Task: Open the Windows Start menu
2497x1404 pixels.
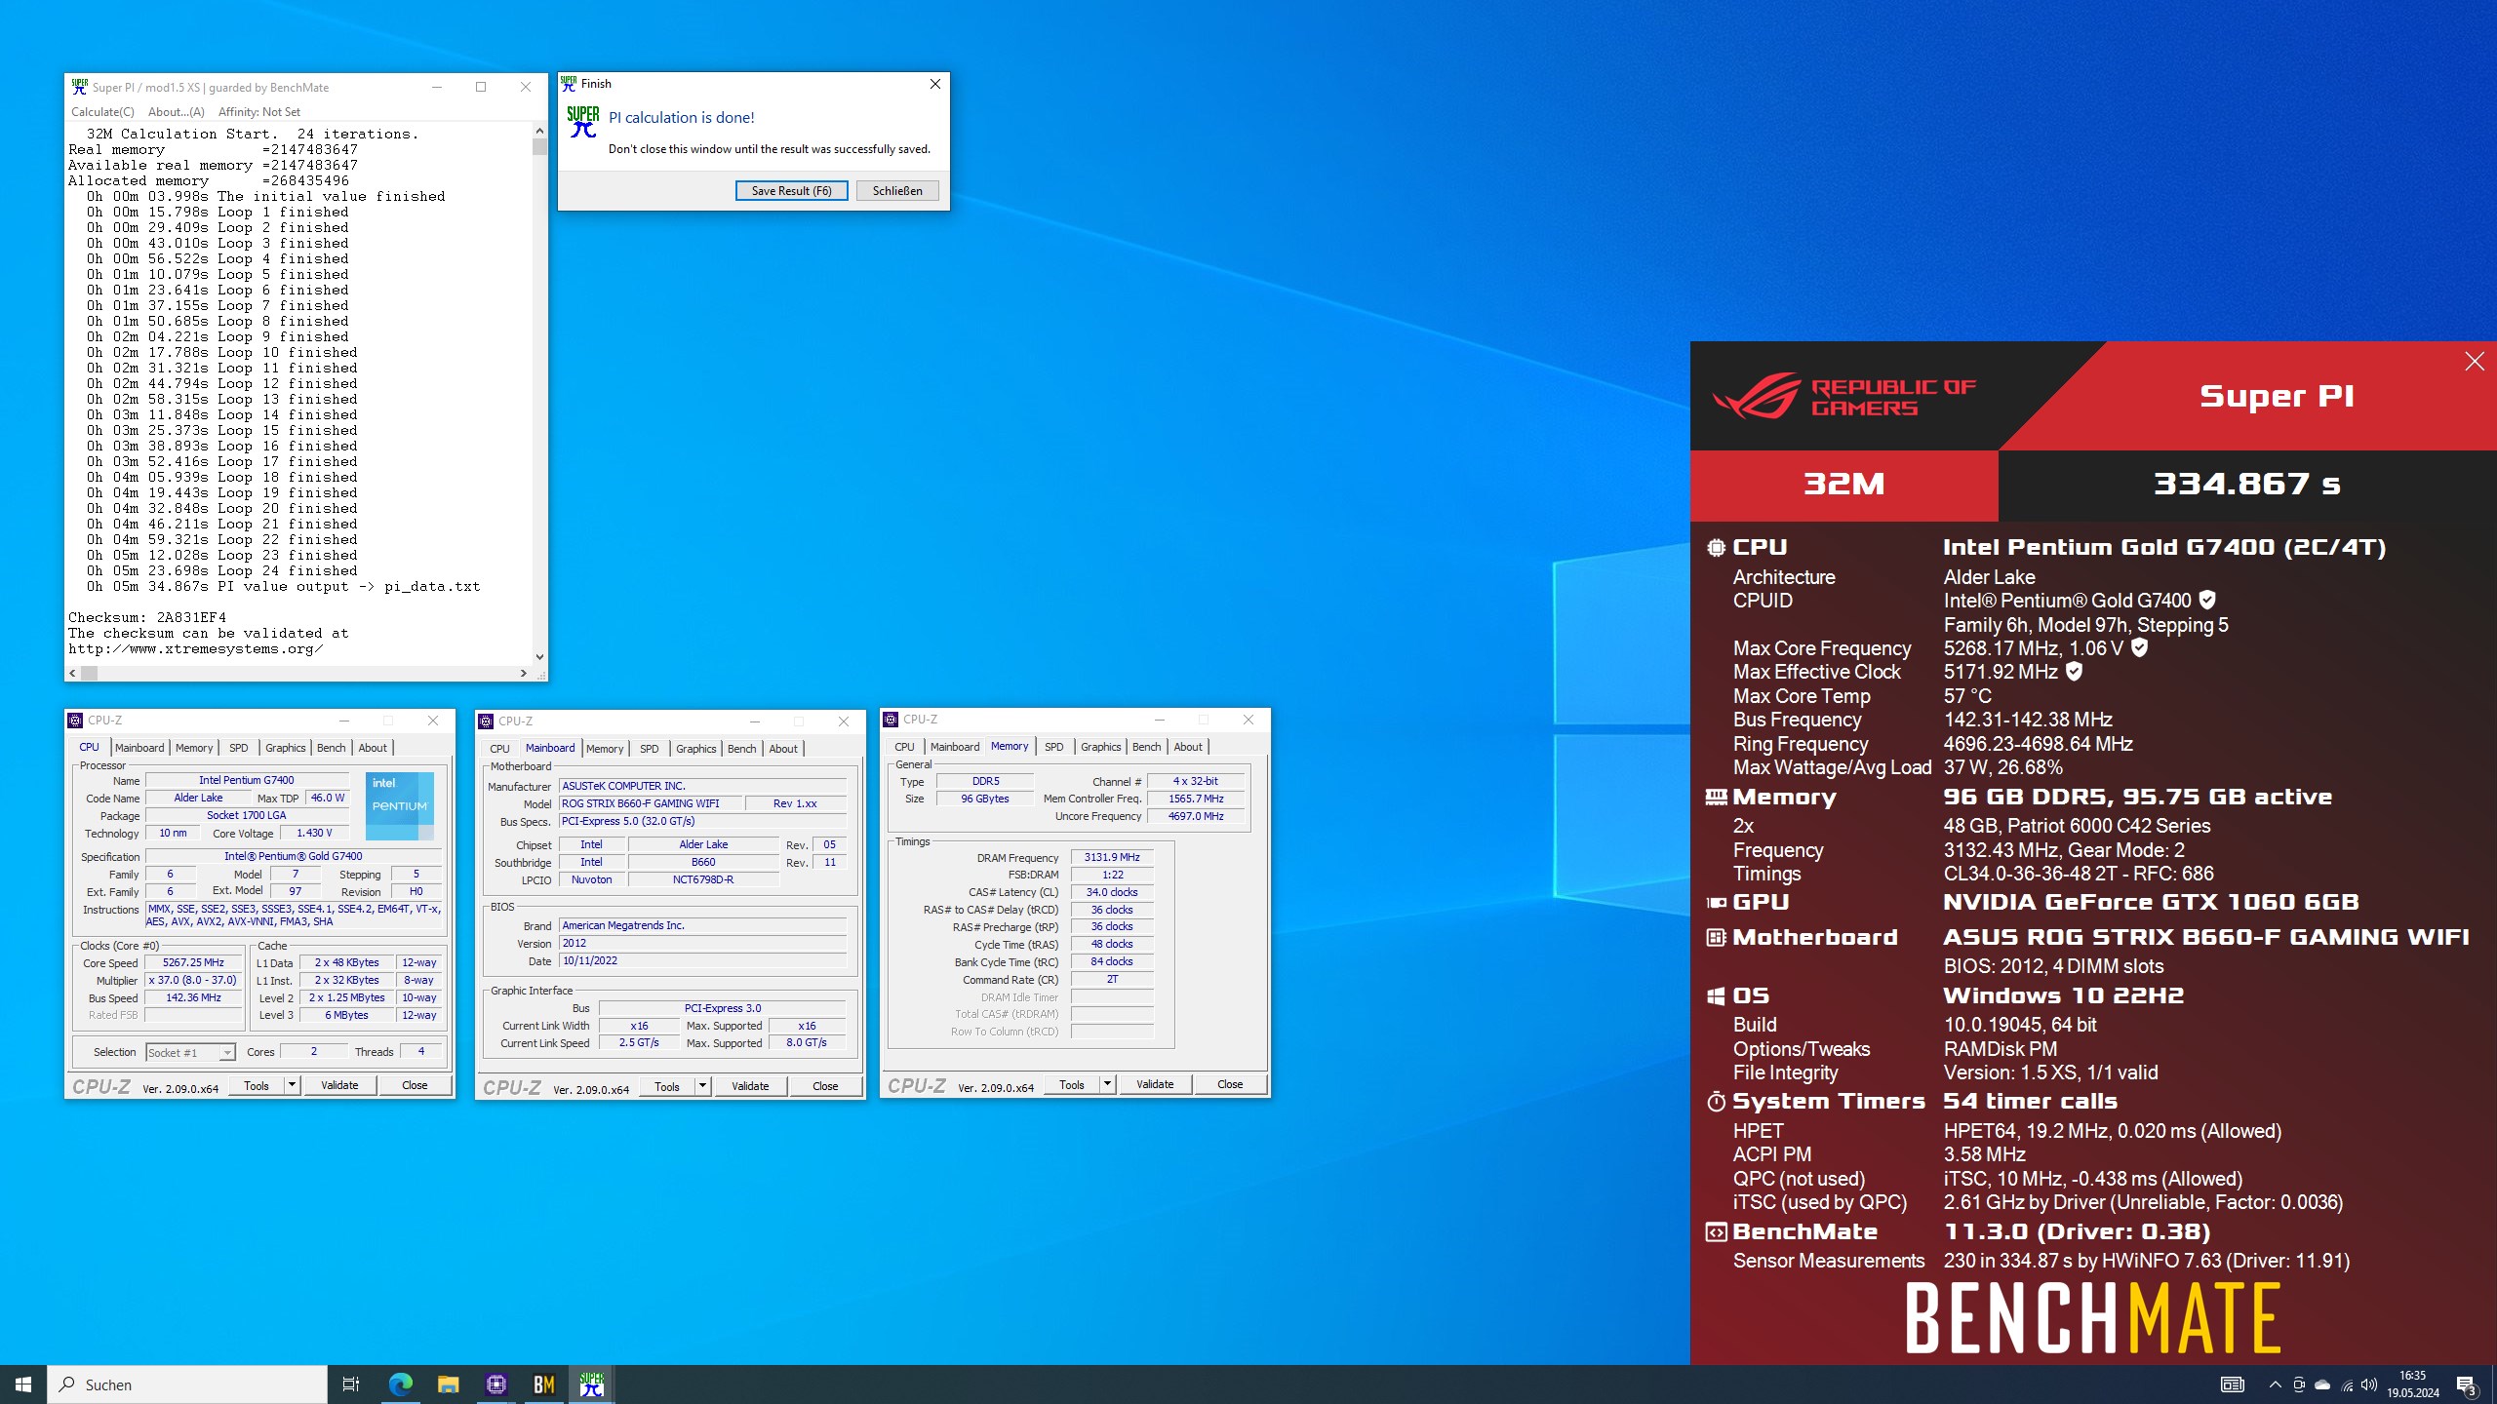Action: (23, 1384)
